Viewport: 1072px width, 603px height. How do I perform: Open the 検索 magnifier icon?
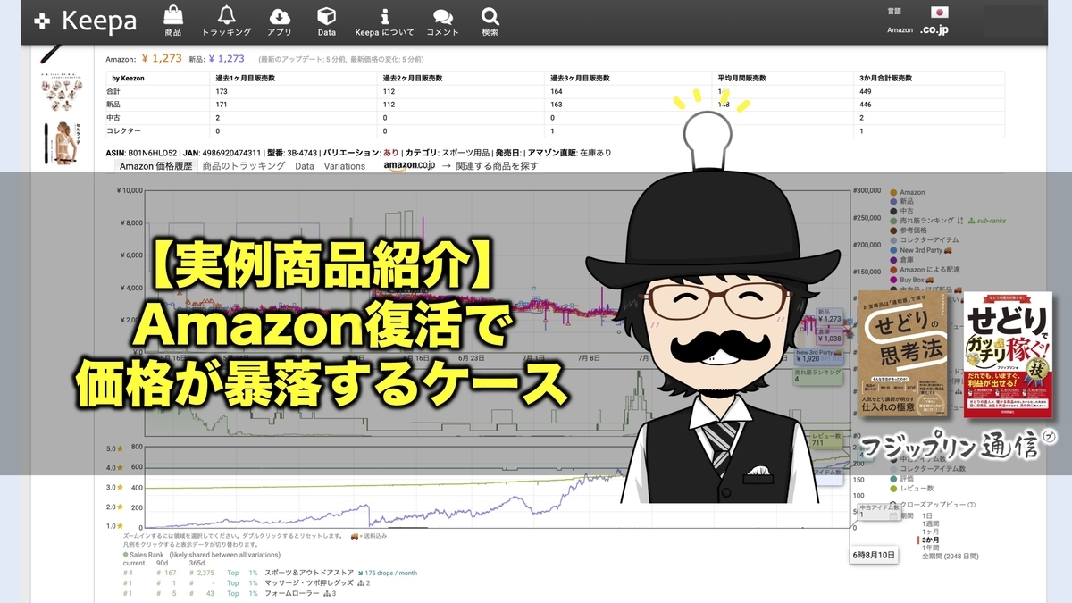point(490,21)
